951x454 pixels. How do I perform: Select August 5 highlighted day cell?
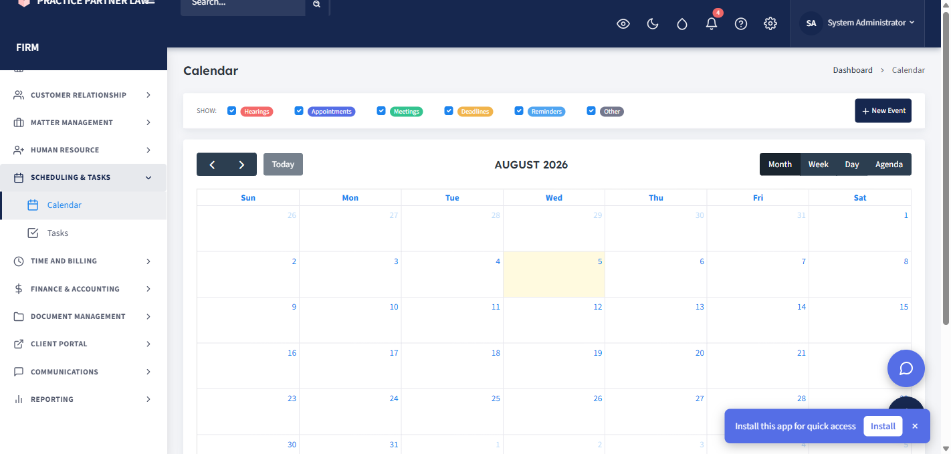pos(554,274)
